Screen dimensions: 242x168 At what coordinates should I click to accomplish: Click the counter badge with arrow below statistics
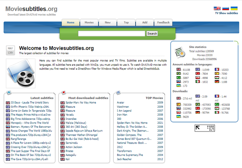tap(205, 128)
